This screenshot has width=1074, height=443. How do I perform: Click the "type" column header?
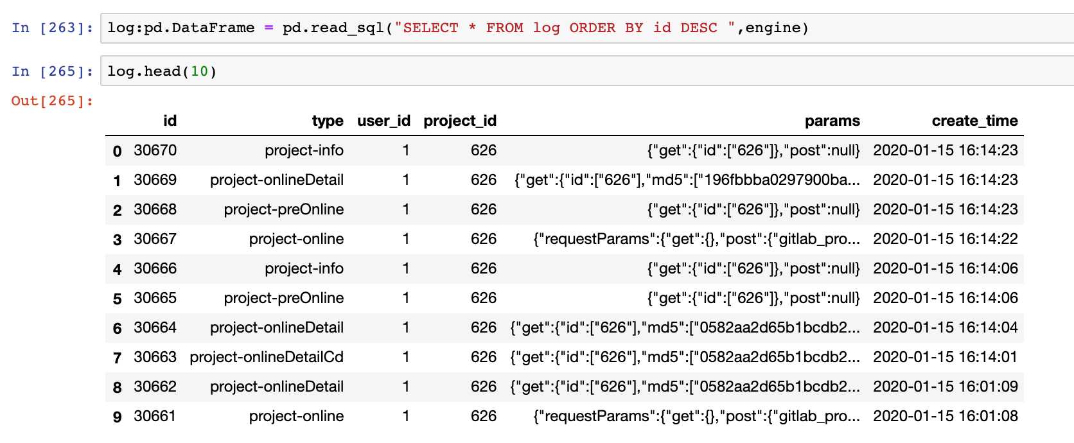point(328,121)
